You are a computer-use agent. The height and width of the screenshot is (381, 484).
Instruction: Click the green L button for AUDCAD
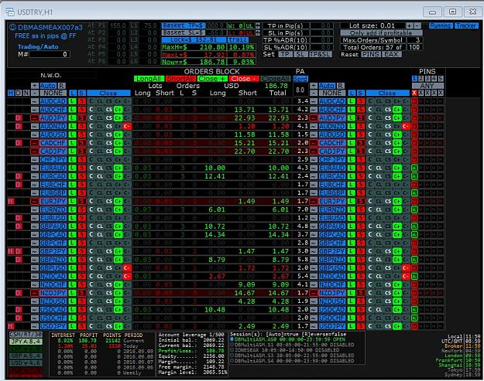pos(72,101)
